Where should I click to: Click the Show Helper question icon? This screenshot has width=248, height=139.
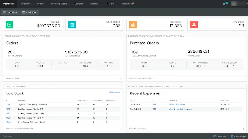click(232, 136)
